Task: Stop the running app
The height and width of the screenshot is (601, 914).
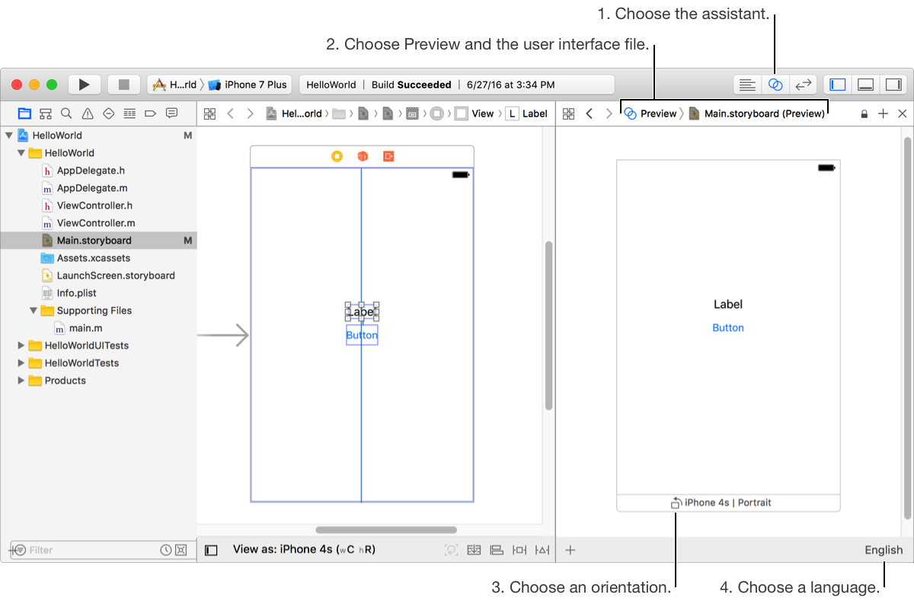Action: click(x=123, y=85)
